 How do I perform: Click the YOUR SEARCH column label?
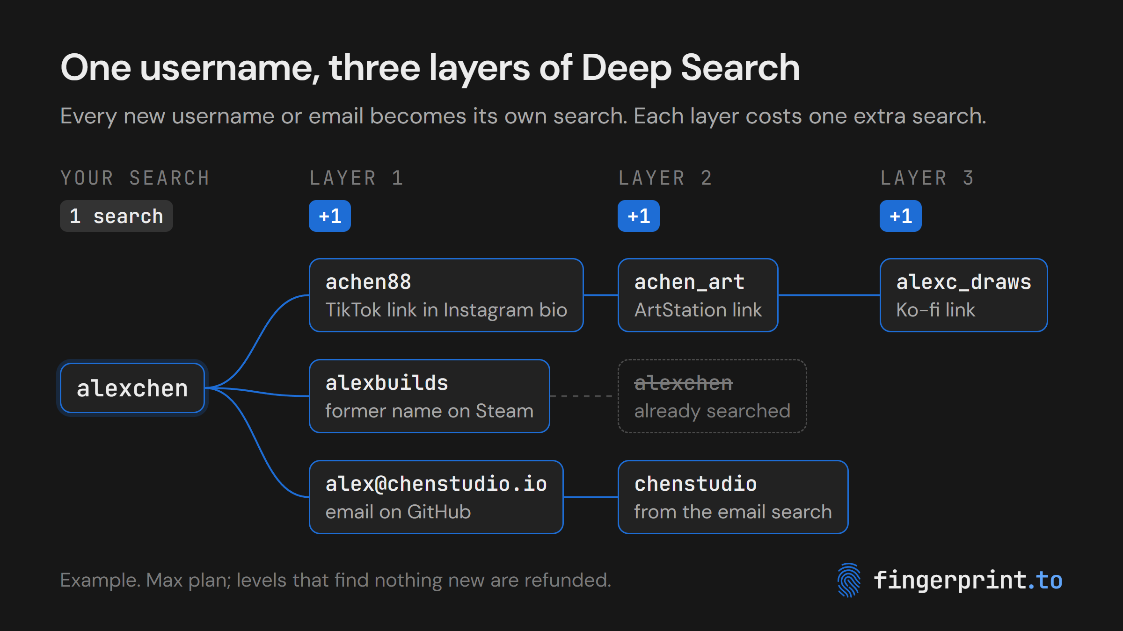135,178
